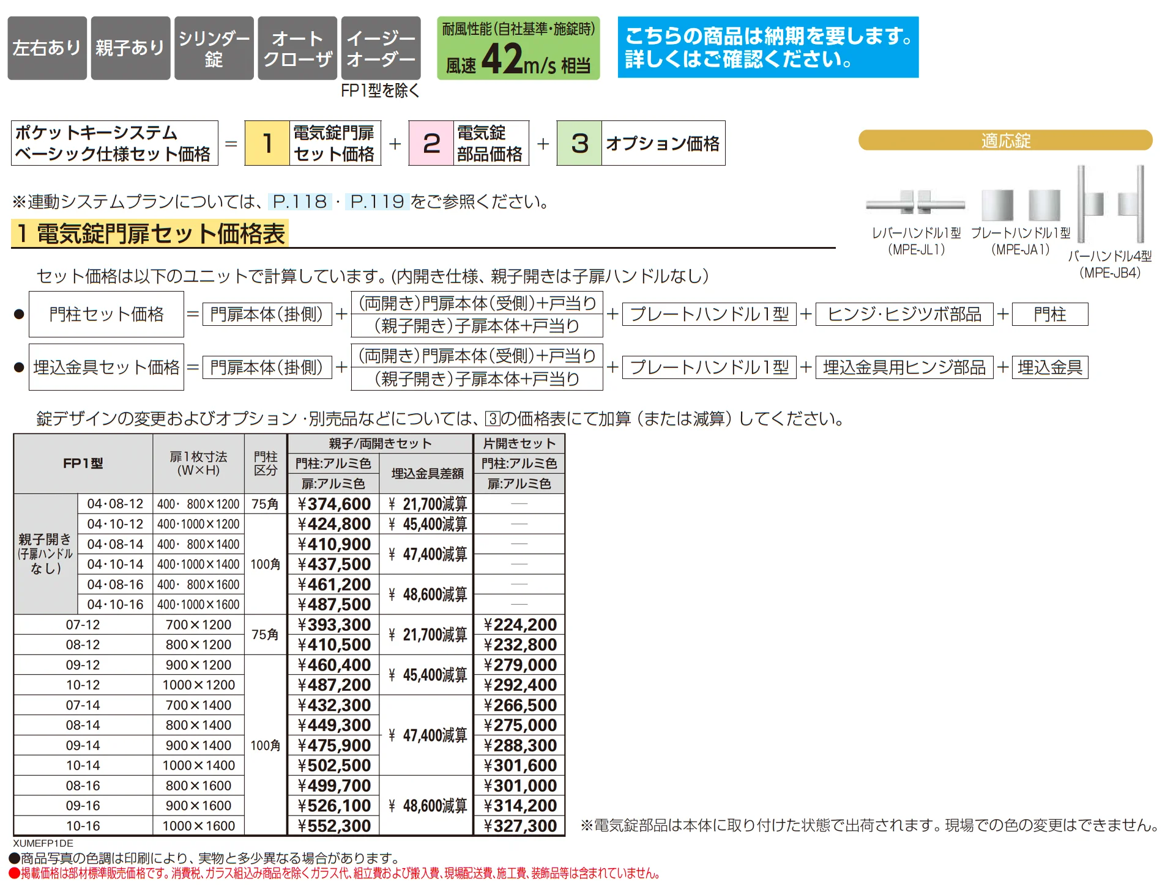
Task: Click the 埋込金具用ヒンジ部品 box
Action: coord(904,367)
